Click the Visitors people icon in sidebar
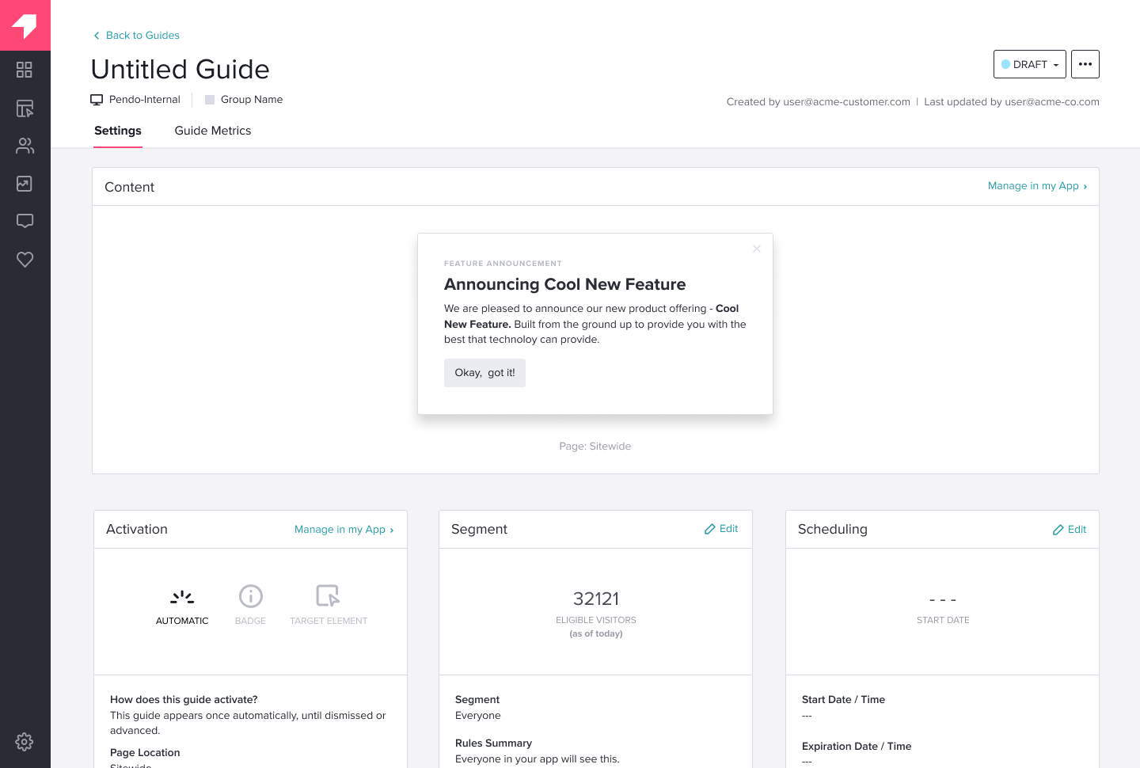Image resolution: width=1140 pixels, height=768 pixels. [25, 146]
